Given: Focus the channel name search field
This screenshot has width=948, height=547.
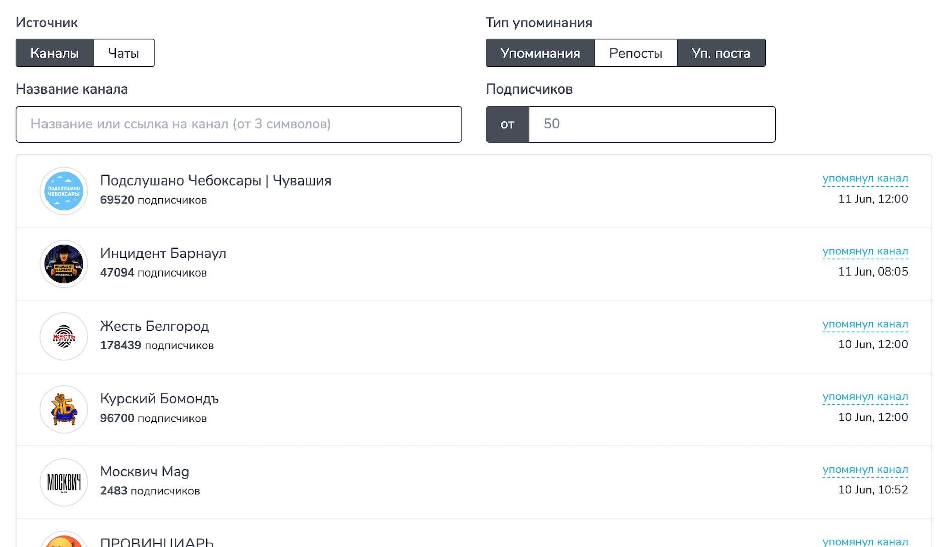Looking at the screenshot, I should (239, 124).
